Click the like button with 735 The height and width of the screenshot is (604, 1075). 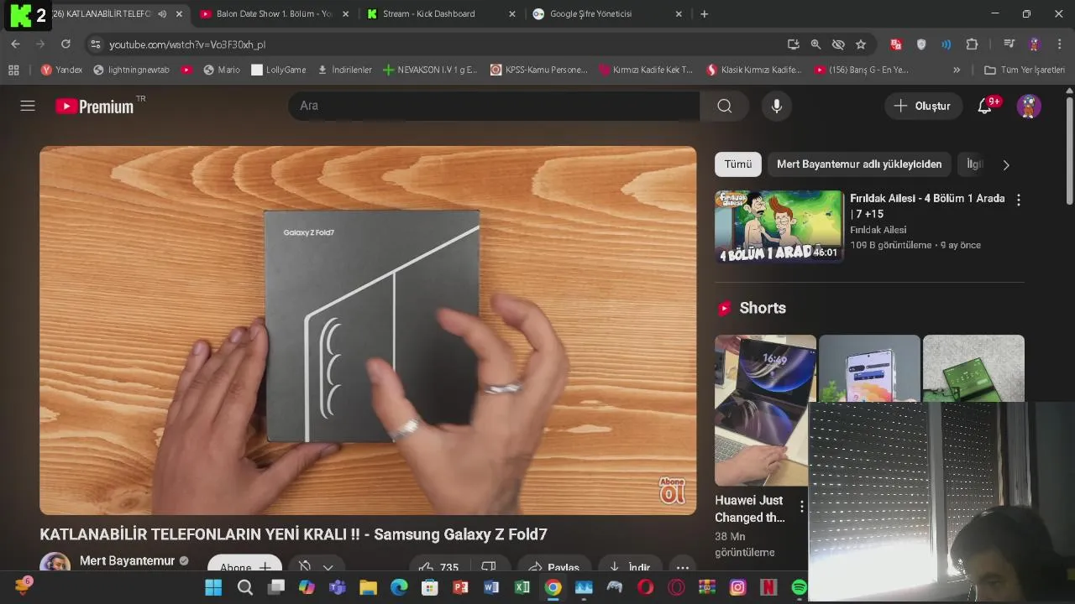(438, 567)
